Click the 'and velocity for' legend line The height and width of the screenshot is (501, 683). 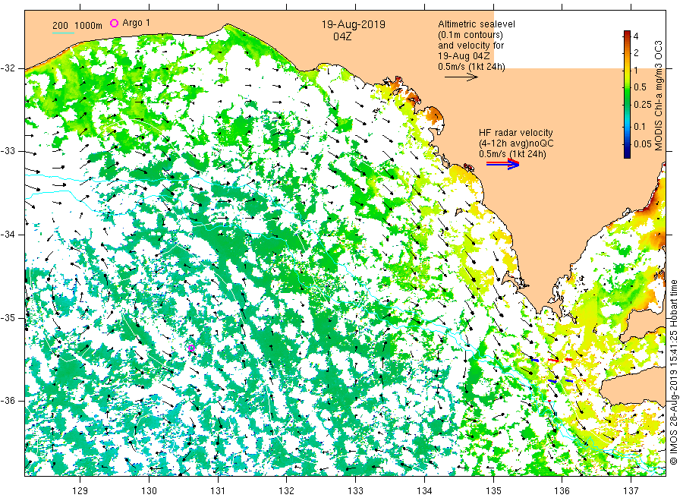pyautogui.click(x=471, y=46)
